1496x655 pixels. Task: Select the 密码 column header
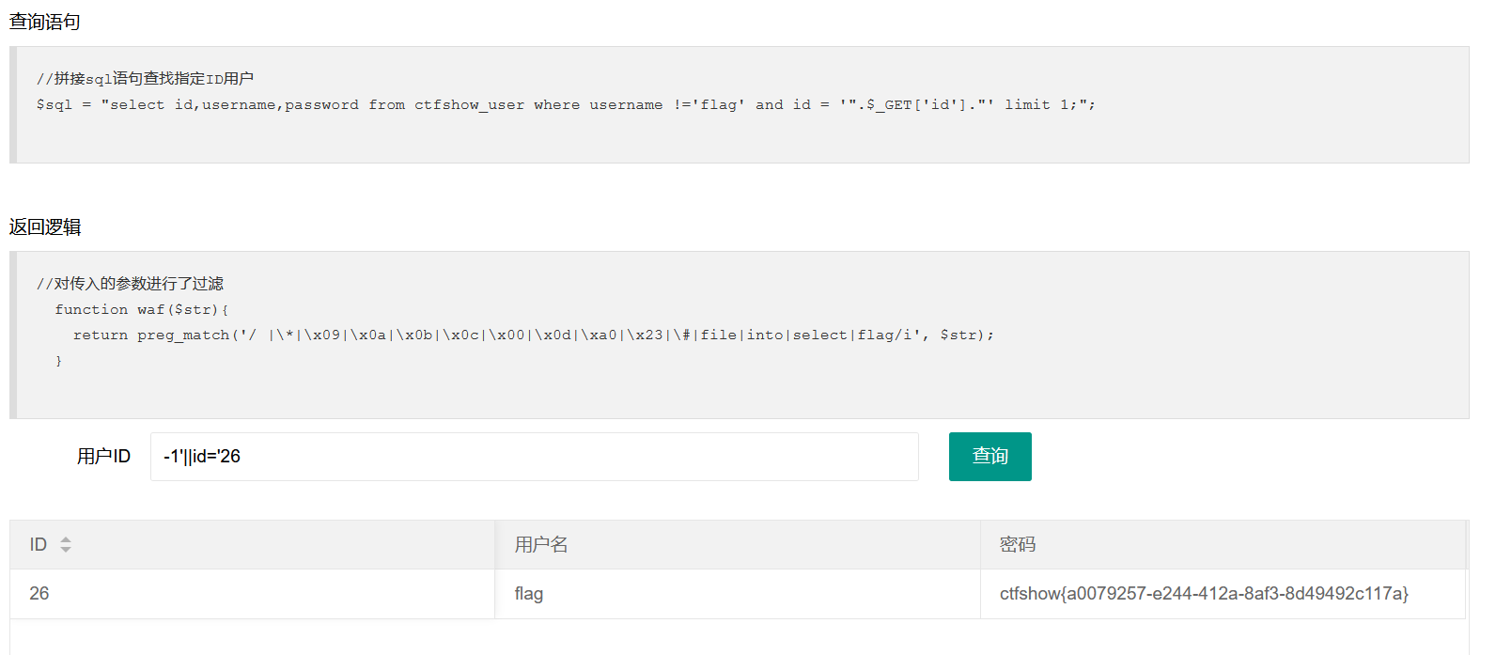(1018, 545)
